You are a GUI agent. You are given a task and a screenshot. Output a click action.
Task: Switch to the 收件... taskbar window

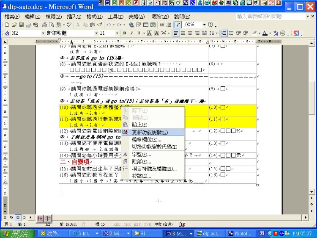(x=54, y=233)
